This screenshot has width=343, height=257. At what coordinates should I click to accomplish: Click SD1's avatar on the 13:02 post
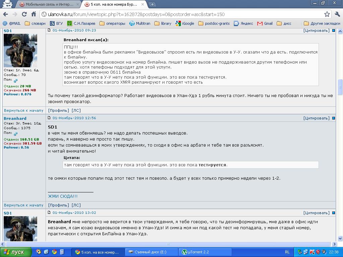tap(20, 229)
